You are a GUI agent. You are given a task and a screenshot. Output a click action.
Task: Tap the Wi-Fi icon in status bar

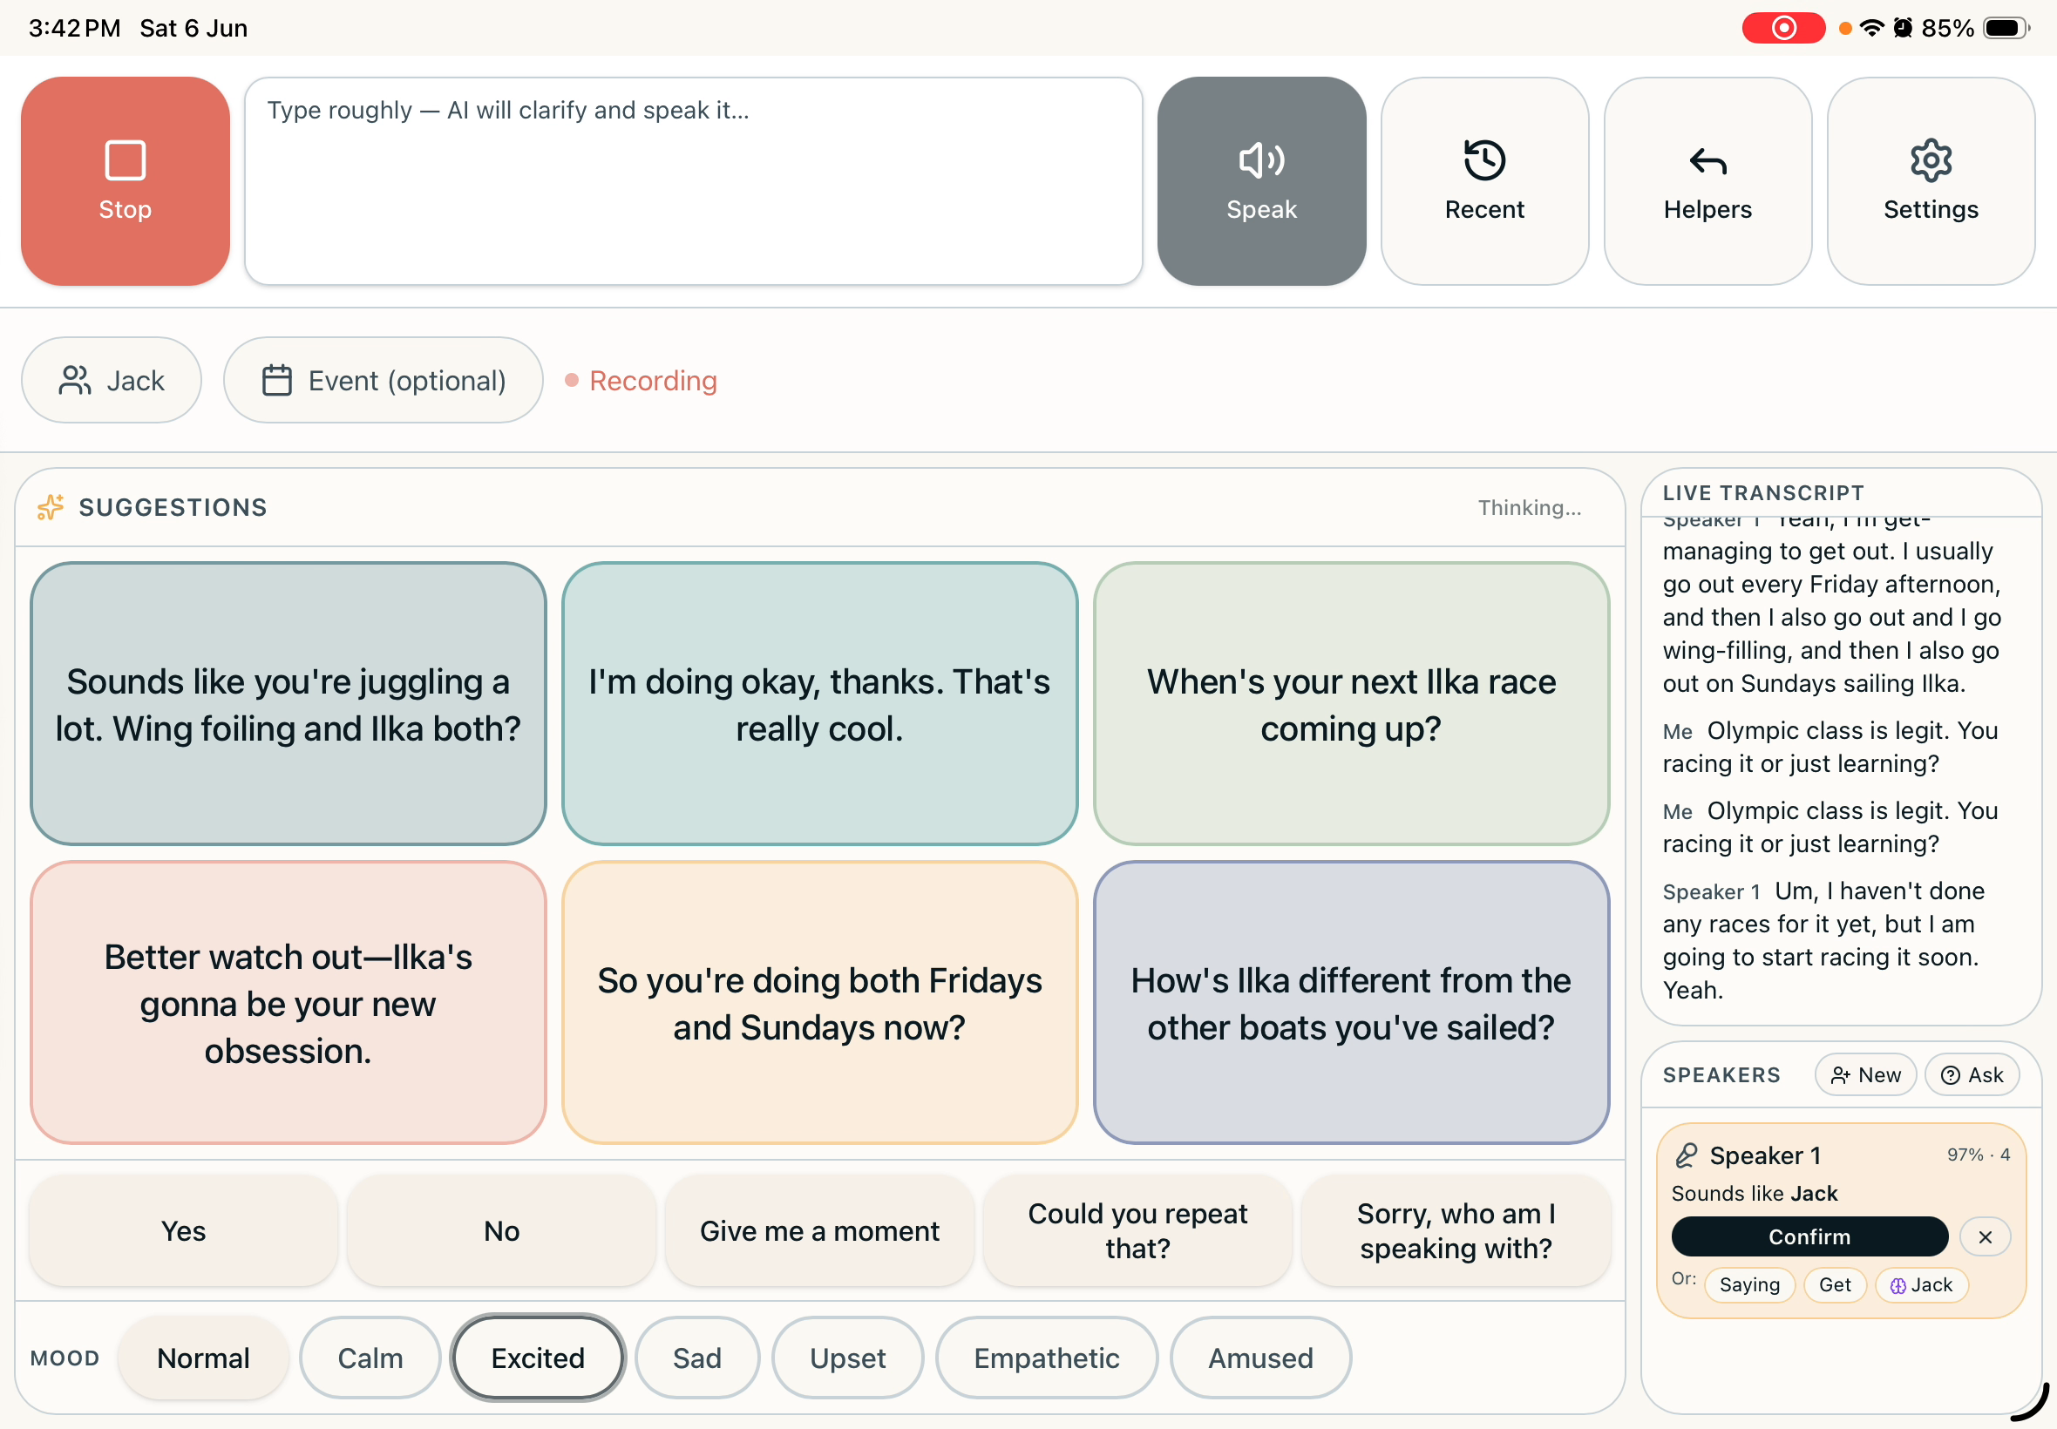[1870, 28]
